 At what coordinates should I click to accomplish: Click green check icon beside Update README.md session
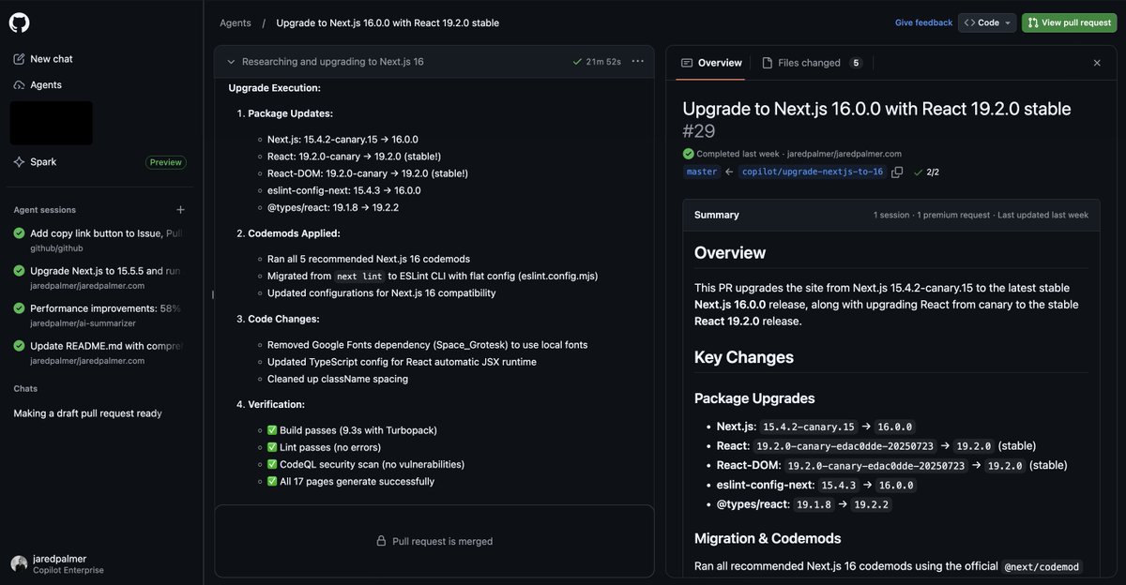point(19,346)
